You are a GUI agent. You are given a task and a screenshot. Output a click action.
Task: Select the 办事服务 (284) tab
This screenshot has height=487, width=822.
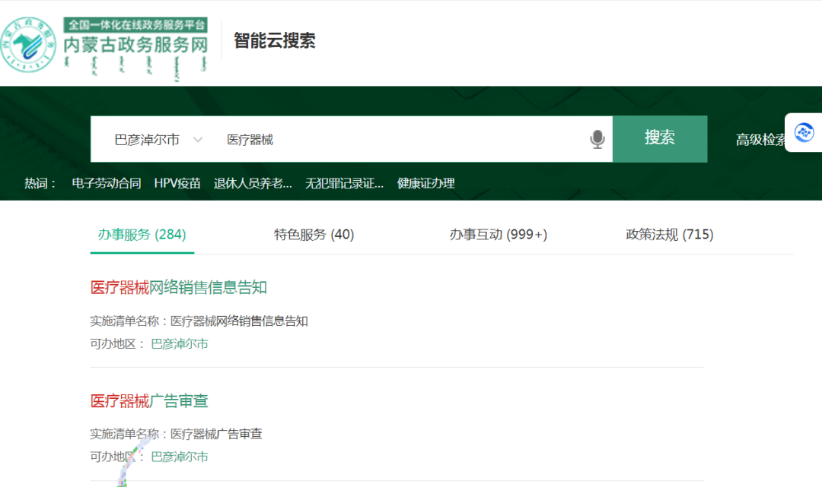tap(142, 235)
